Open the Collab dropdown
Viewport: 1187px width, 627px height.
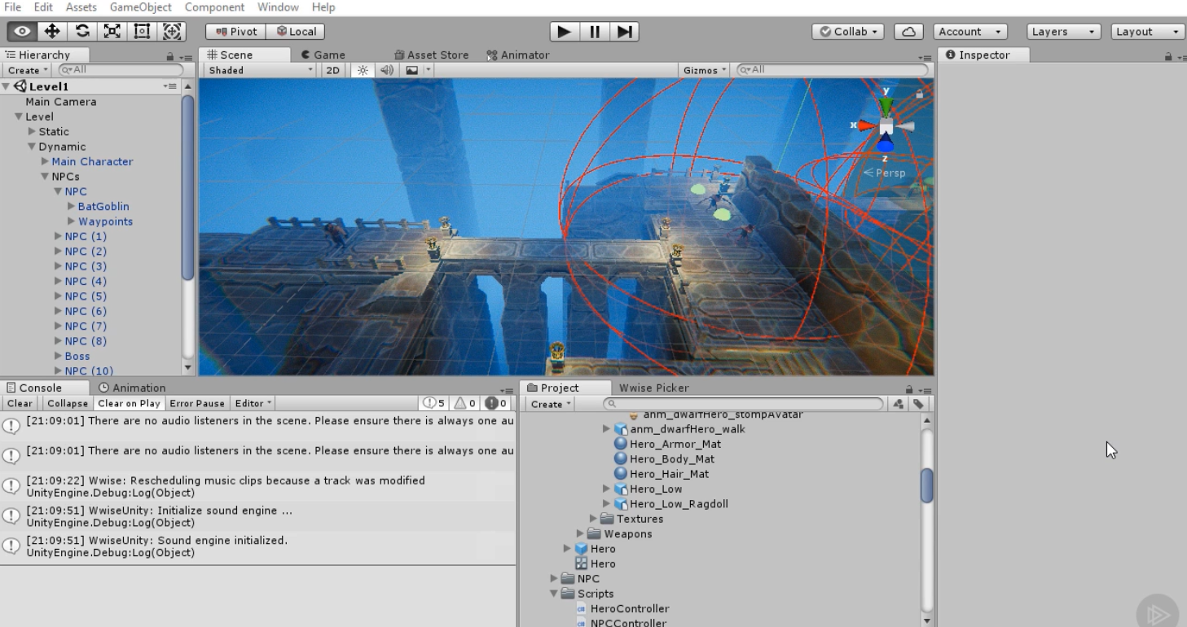[848, 32]
